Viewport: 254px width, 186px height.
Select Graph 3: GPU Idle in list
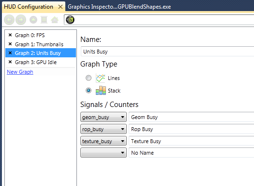tap(36, 62)
